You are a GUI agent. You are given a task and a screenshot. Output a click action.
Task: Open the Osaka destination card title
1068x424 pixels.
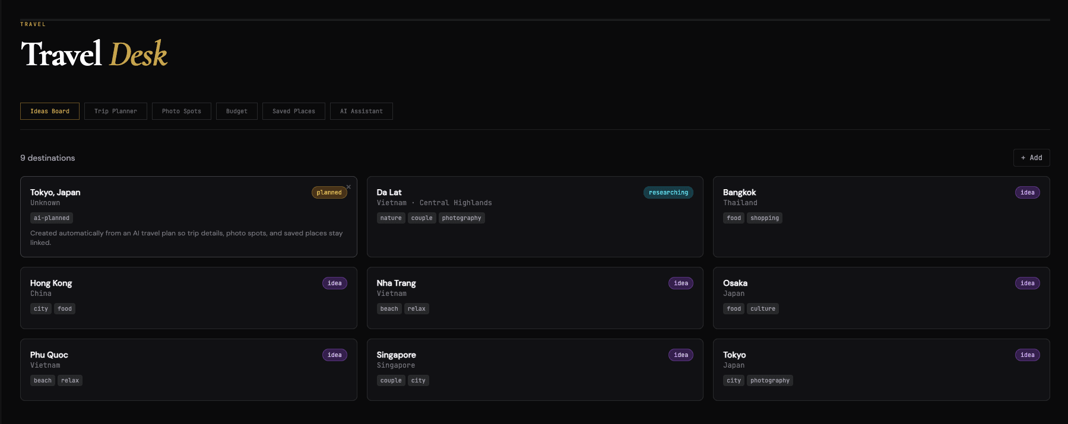735,283
